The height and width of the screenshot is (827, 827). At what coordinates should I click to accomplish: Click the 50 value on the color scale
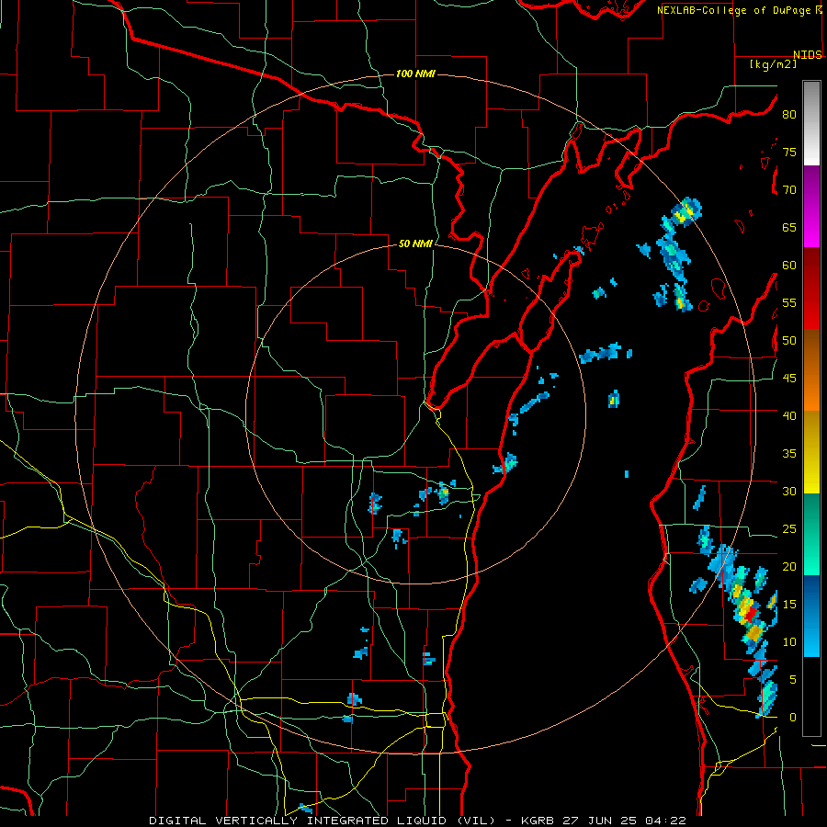(x=789, y=341)
